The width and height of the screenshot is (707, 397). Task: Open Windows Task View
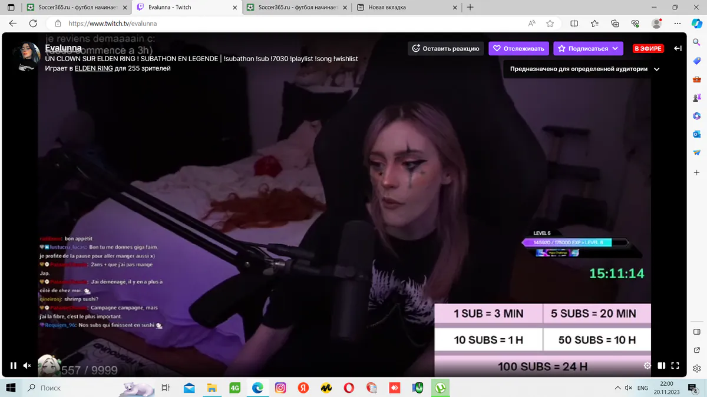(x=166, y=388)
